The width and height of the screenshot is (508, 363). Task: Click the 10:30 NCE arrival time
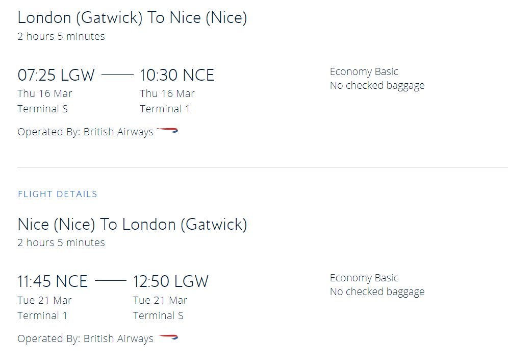[x=177, y=75]
